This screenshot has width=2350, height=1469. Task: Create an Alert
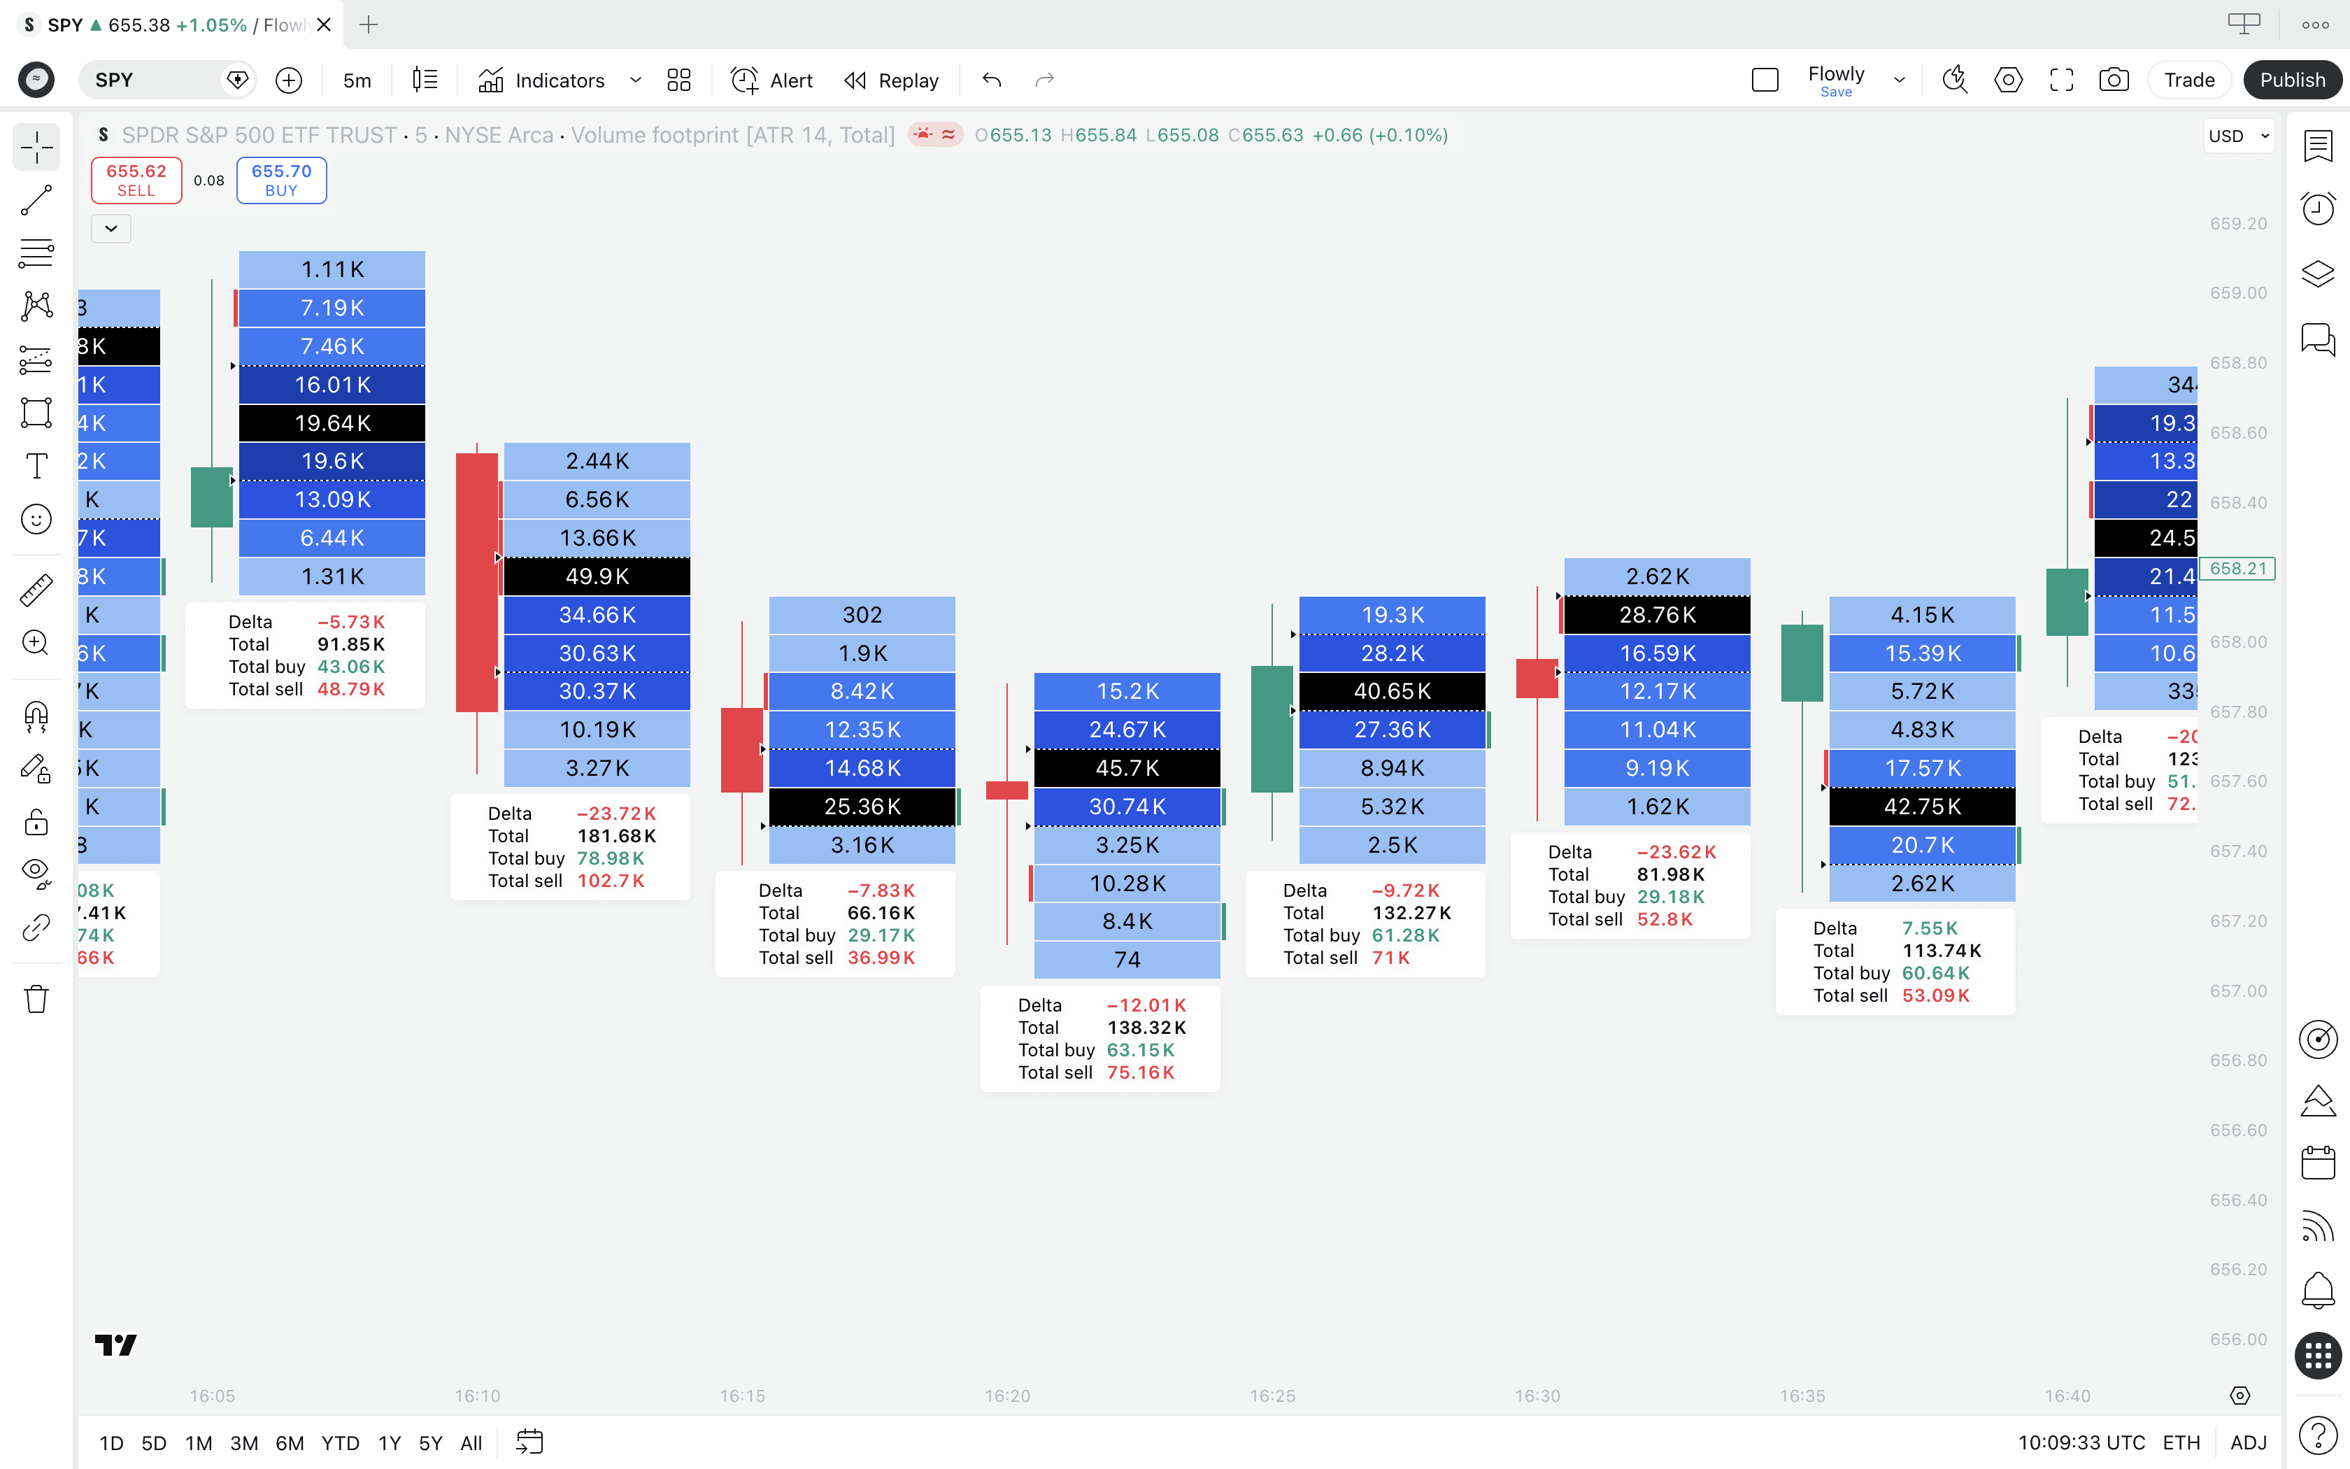click(x=772, y=80)
